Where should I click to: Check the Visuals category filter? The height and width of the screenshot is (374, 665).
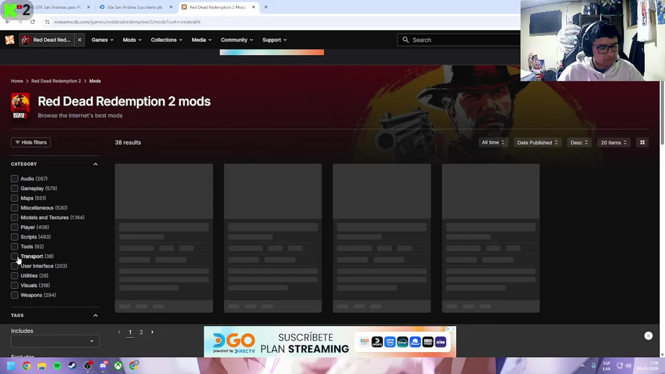pos(15,285)
